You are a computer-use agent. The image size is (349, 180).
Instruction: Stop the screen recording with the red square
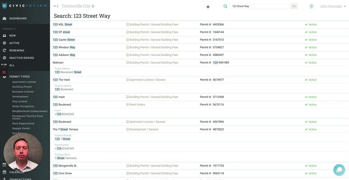(4, 72)
